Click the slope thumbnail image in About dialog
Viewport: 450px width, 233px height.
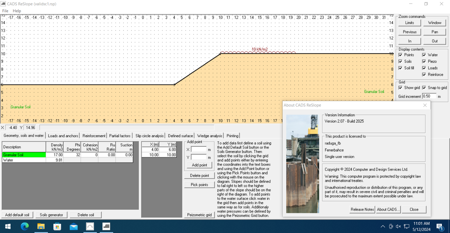coord(303,164)
